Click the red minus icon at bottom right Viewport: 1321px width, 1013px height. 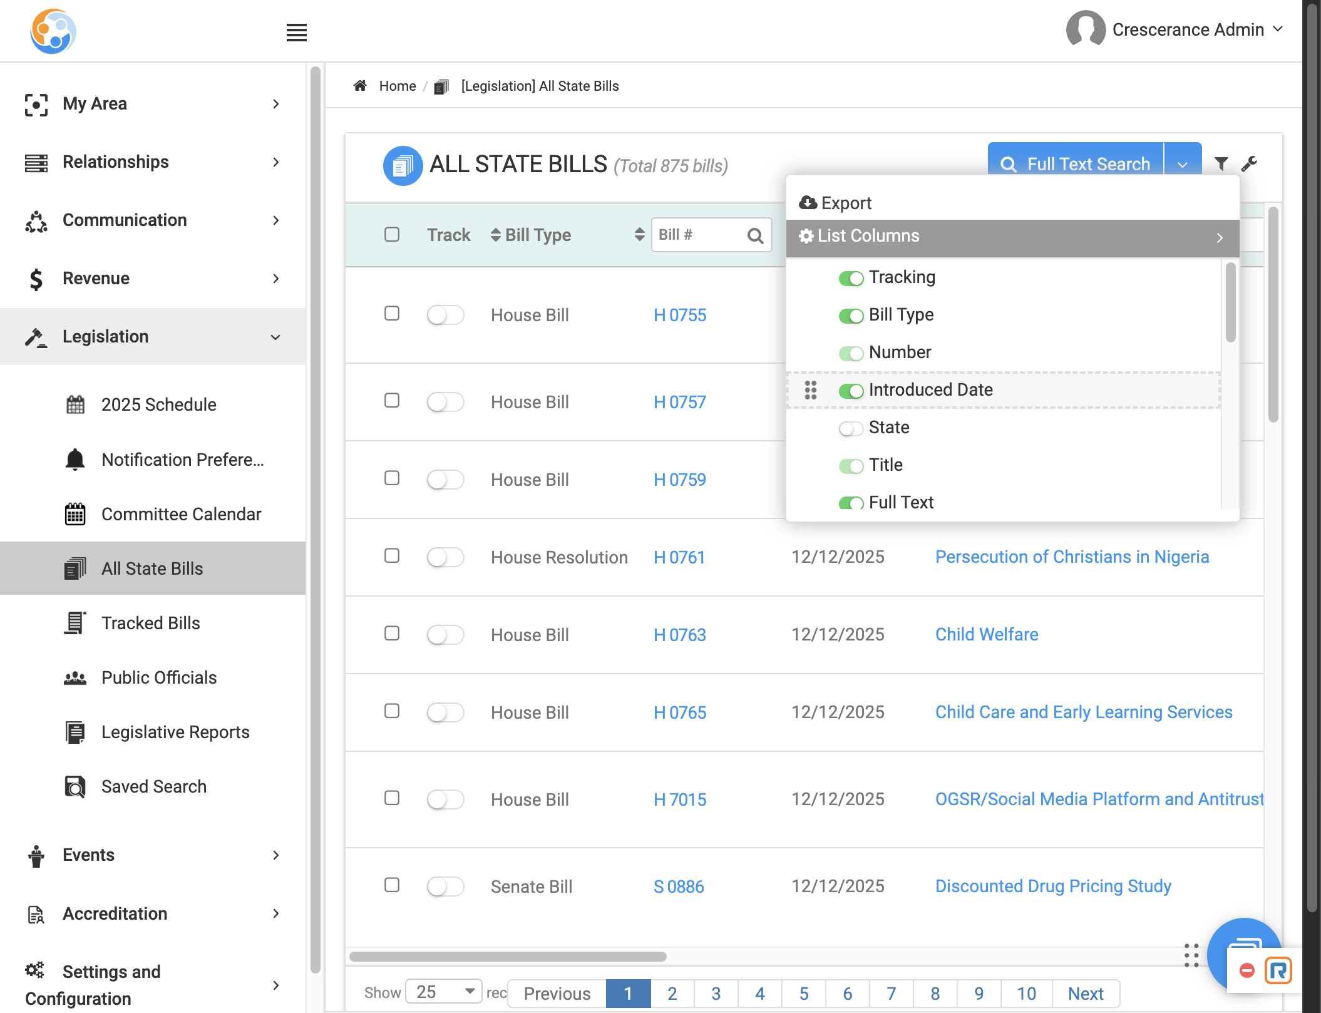point(1247,970)
